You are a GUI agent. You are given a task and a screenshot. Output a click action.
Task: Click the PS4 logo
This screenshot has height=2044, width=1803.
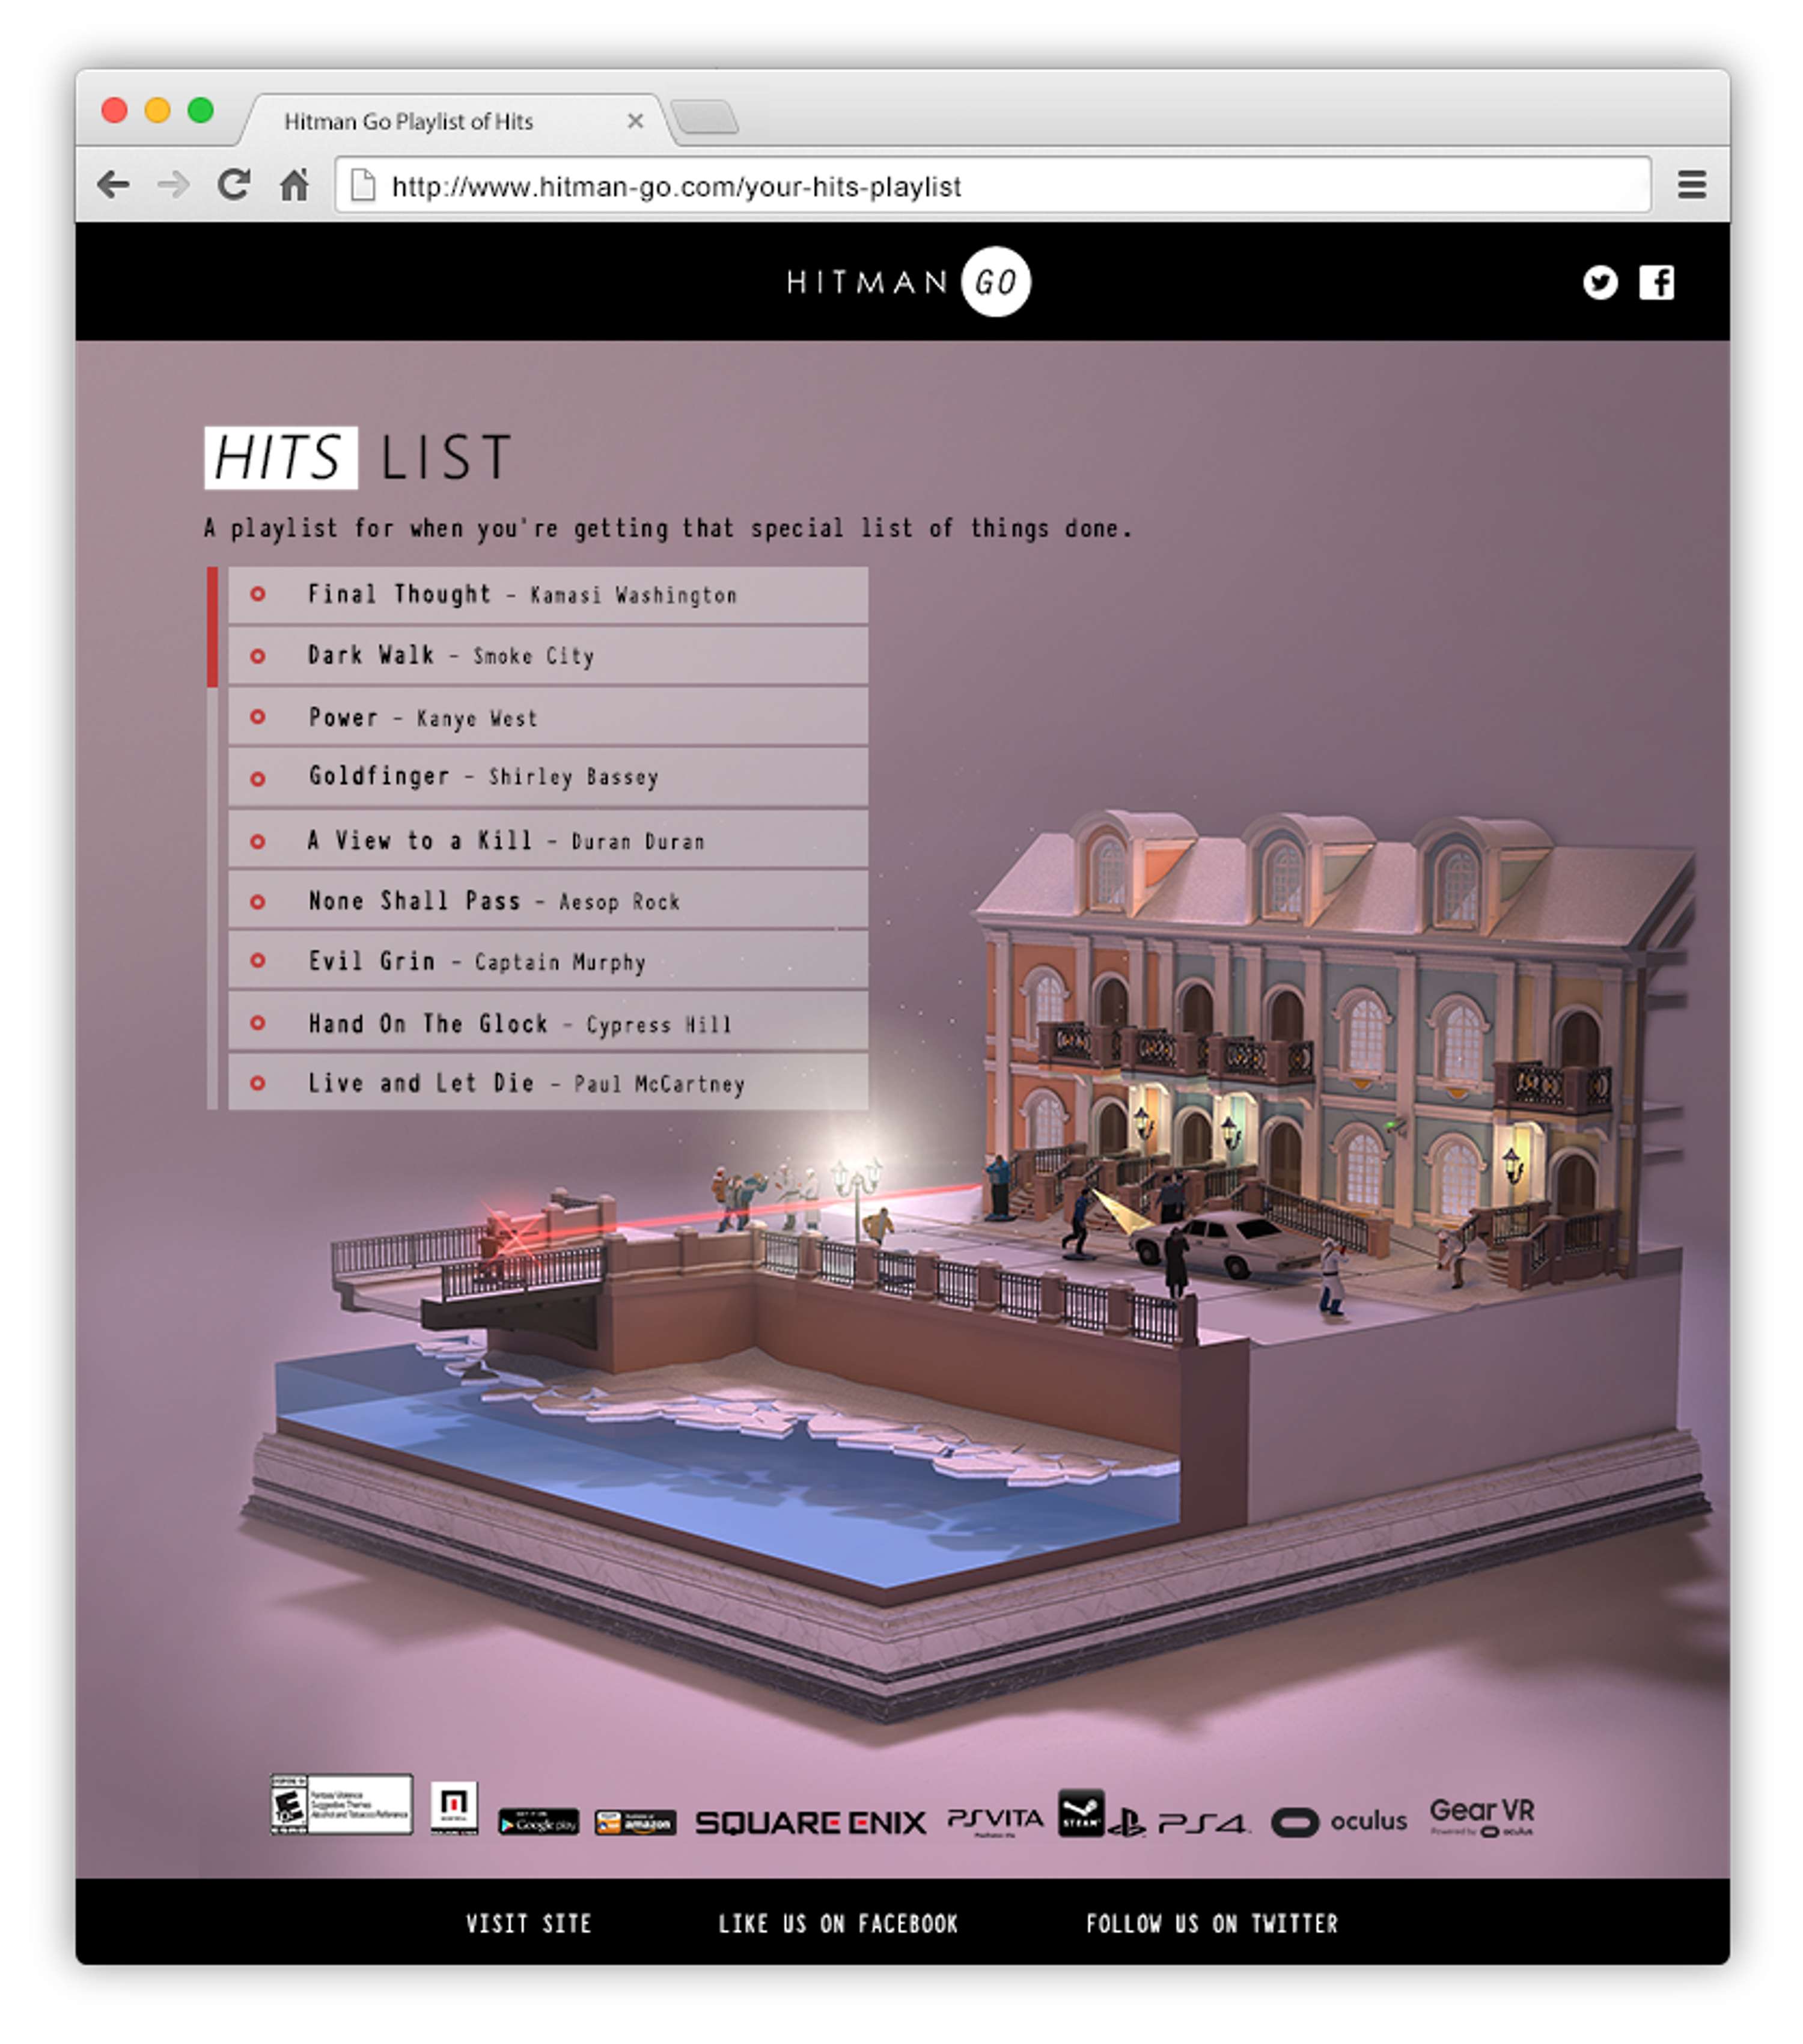coord(1179,1823)
